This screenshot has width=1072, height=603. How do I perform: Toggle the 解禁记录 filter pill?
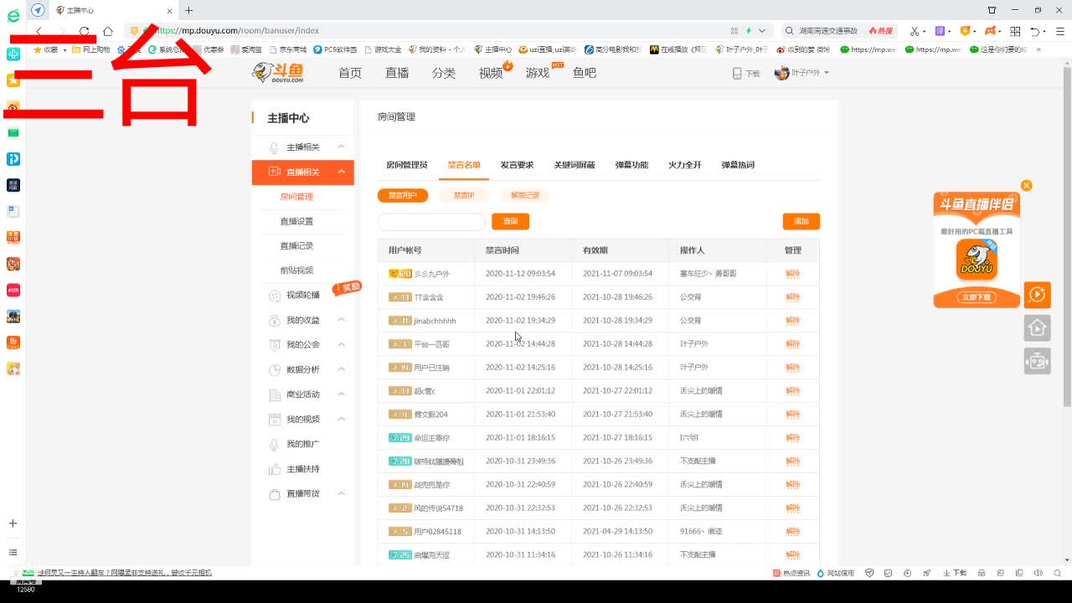click(523, 194)
